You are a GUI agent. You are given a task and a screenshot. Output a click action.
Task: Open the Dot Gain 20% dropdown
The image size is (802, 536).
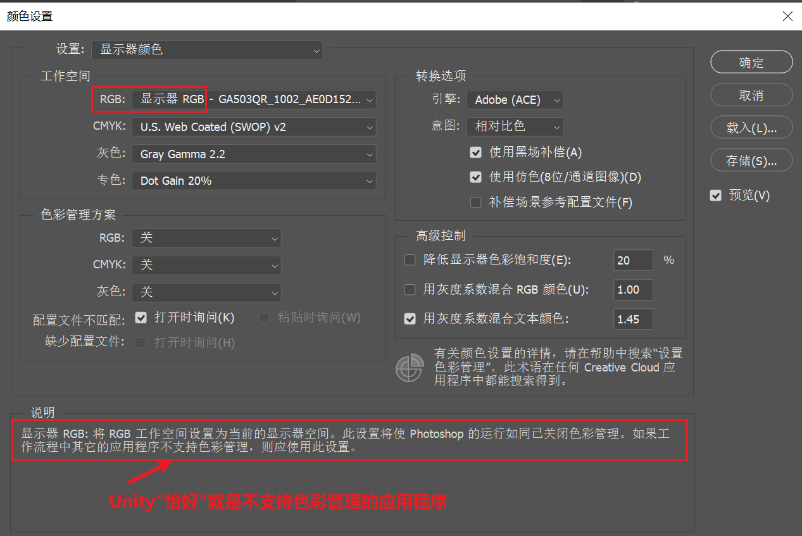[253, 181]
